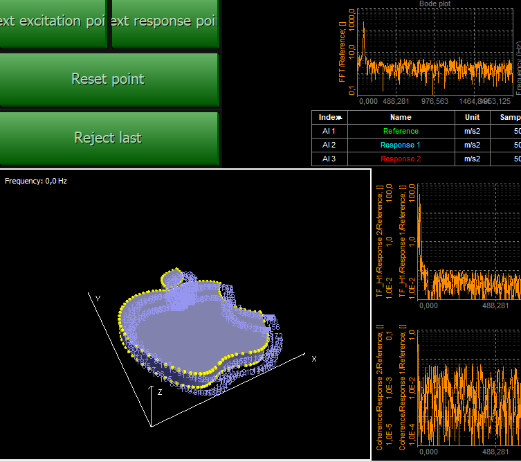Click the m/s2 unit in Response 2 row
The height and width of the screenshot is (462, 521).
(x=472, y=159)
